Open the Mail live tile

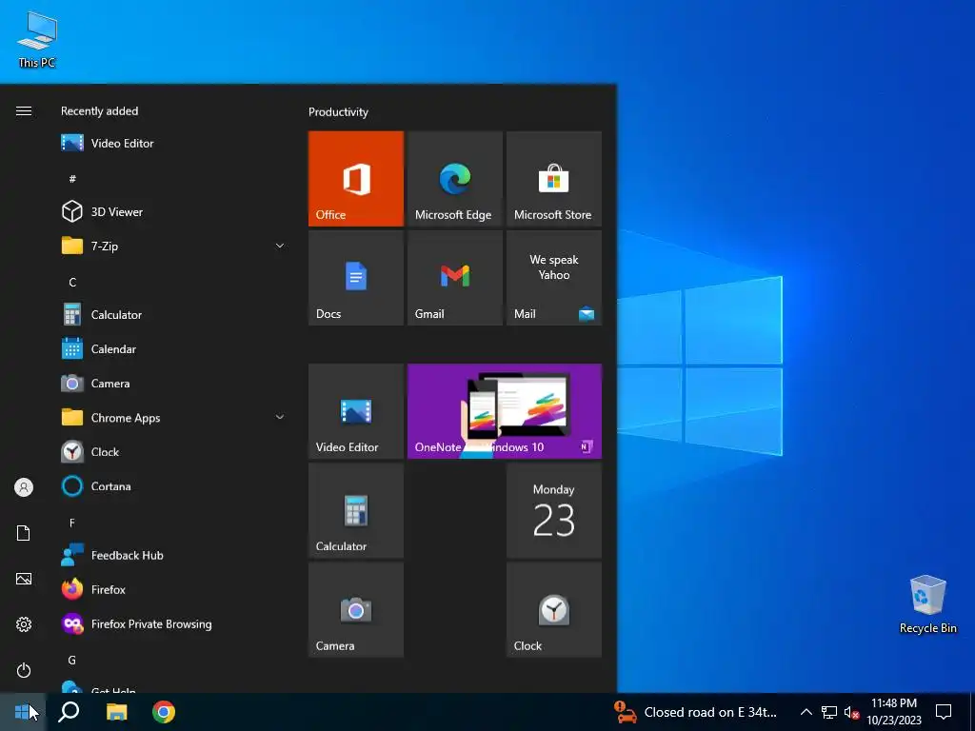tap(554, 278)
